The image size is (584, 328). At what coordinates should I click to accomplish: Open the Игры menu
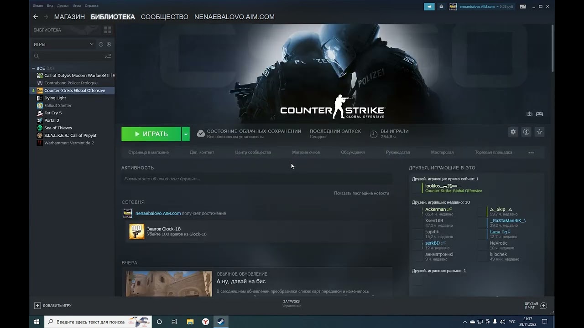[77, 6]
